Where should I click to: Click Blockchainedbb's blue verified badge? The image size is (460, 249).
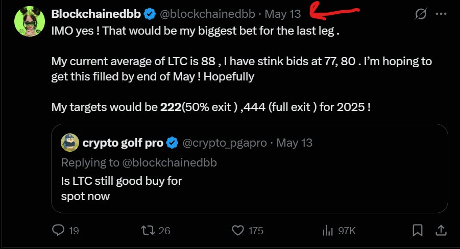(150, 14)
